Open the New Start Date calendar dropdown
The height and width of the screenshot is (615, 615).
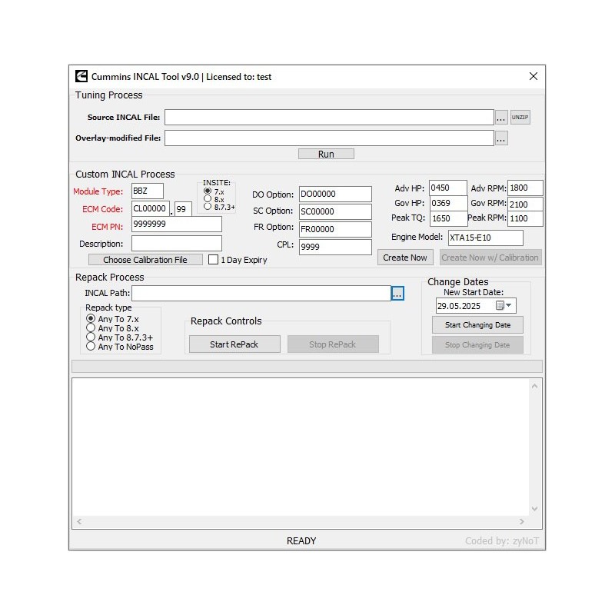point(504,305)
